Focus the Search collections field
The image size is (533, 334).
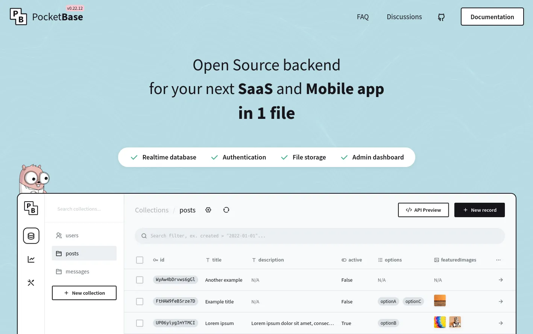[x=84, y=209]
